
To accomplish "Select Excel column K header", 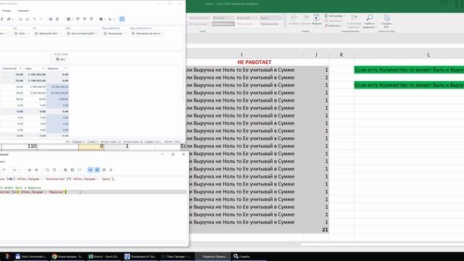I will (x=341, y=55).
